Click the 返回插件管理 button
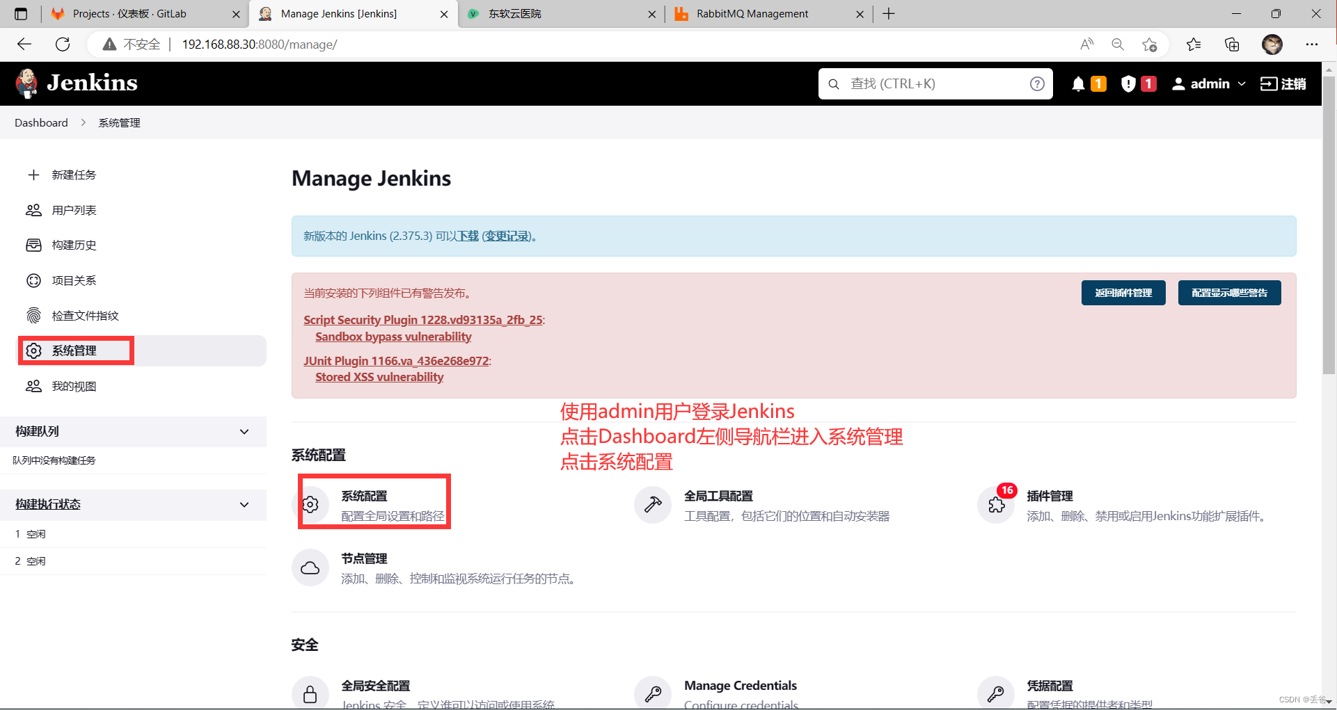Image resolution: width=1337 pixels, height=710 pixels. coord(1123,293)
